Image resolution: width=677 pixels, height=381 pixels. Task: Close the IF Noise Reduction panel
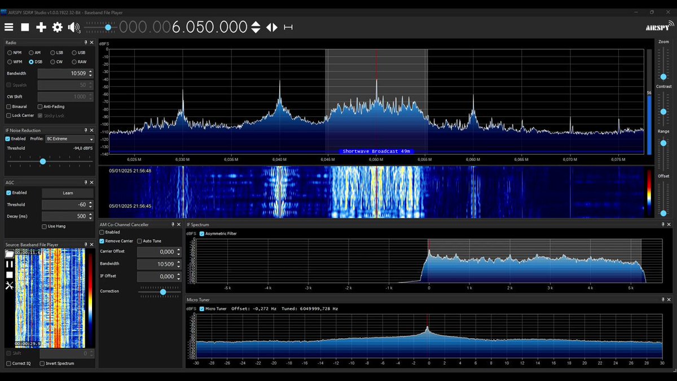[x=91, y=130]
